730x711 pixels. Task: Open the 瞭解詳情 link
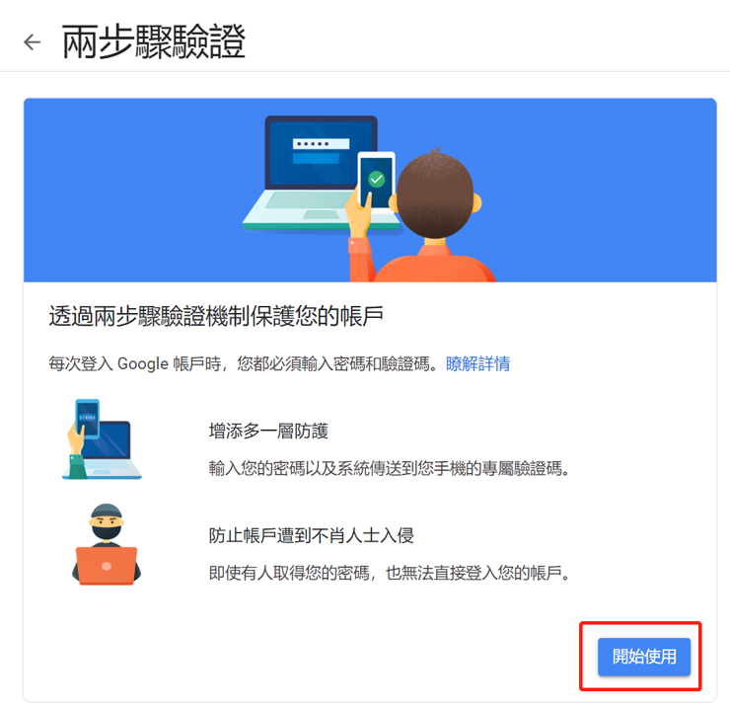tap(477, 363)
